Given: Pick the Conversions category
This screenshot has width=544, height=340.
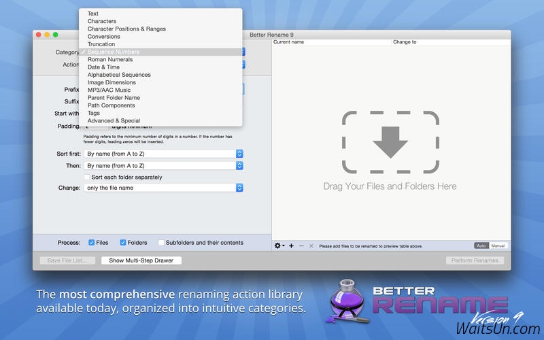Looking at the screenshot, I should click(160, 37).
